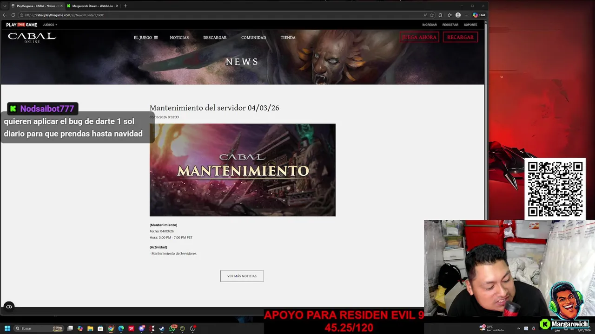The image size is (595, 334).
Task: Open the red WPS icon on taskbar
Action: click(131, 328)
